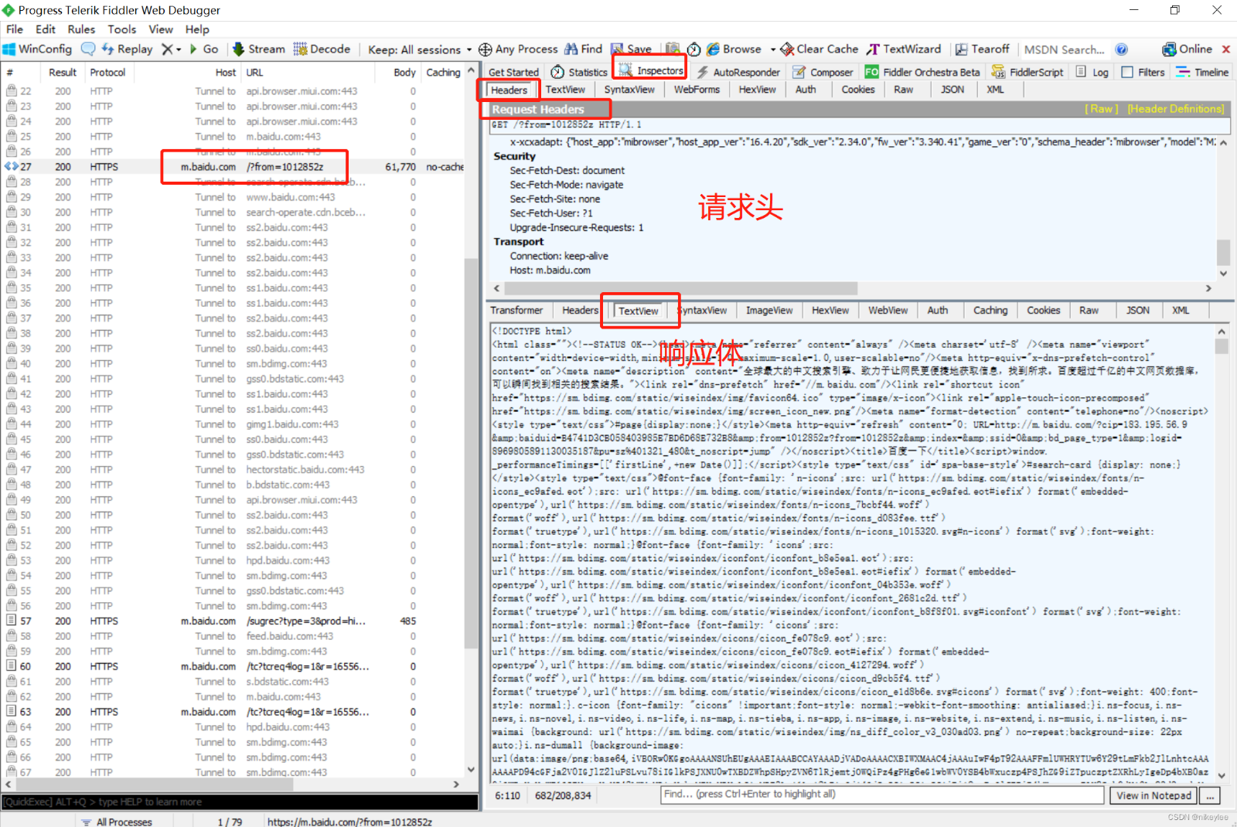Image resolution: width=1237 pixels, height=827 pixels.
Task: Click the blue help question icon
Action: (x=1122, y=49)
